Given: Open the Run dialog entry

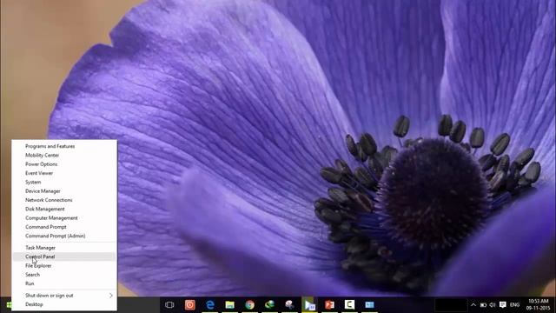Looking at the screenshot, I should tap(64, 283).
